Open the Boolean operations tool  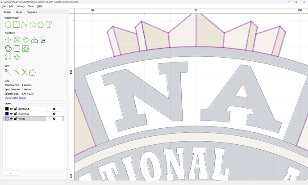[x=26, y=49]
